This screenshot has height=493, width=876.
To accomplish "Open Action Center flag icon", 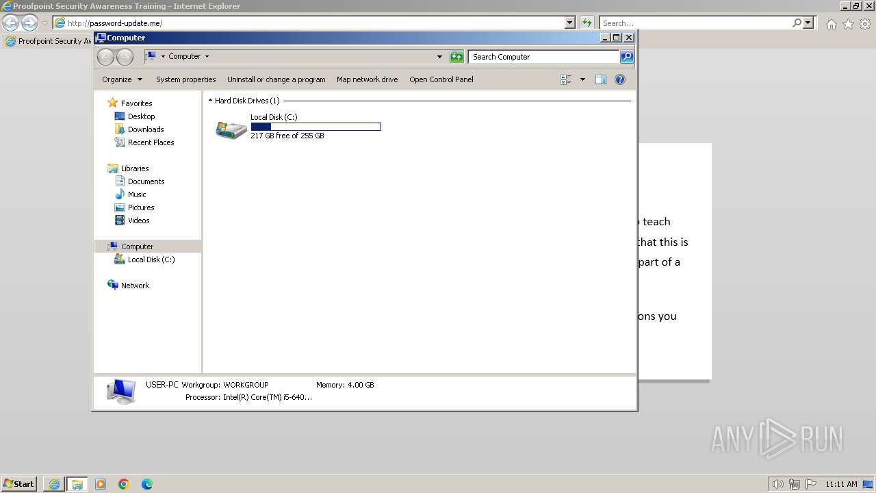I will click(x=810, y=484).
